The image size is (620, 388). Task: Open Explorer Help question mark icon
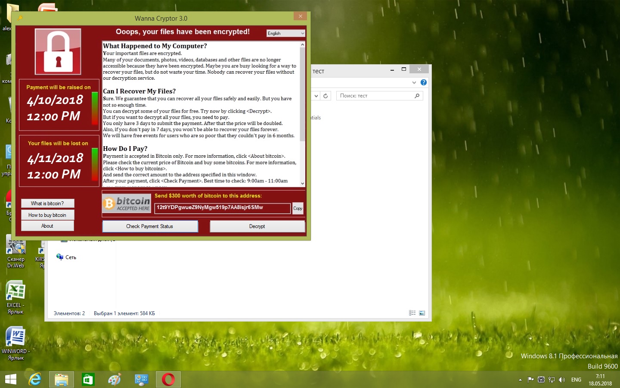424,82
